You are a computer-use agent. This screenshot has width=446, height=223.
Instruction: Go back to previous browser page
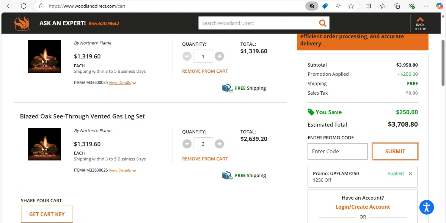(9, 6)
